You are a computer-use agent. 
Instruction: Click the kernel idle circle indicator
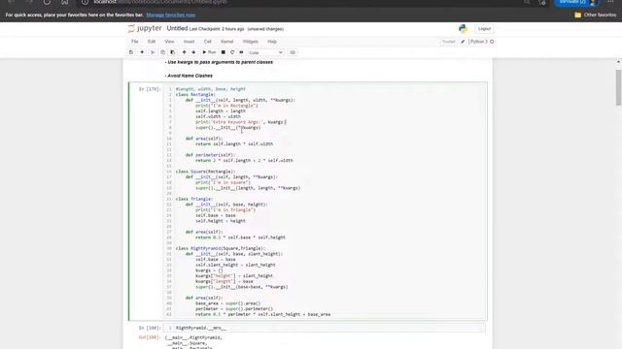coord(492,42)
